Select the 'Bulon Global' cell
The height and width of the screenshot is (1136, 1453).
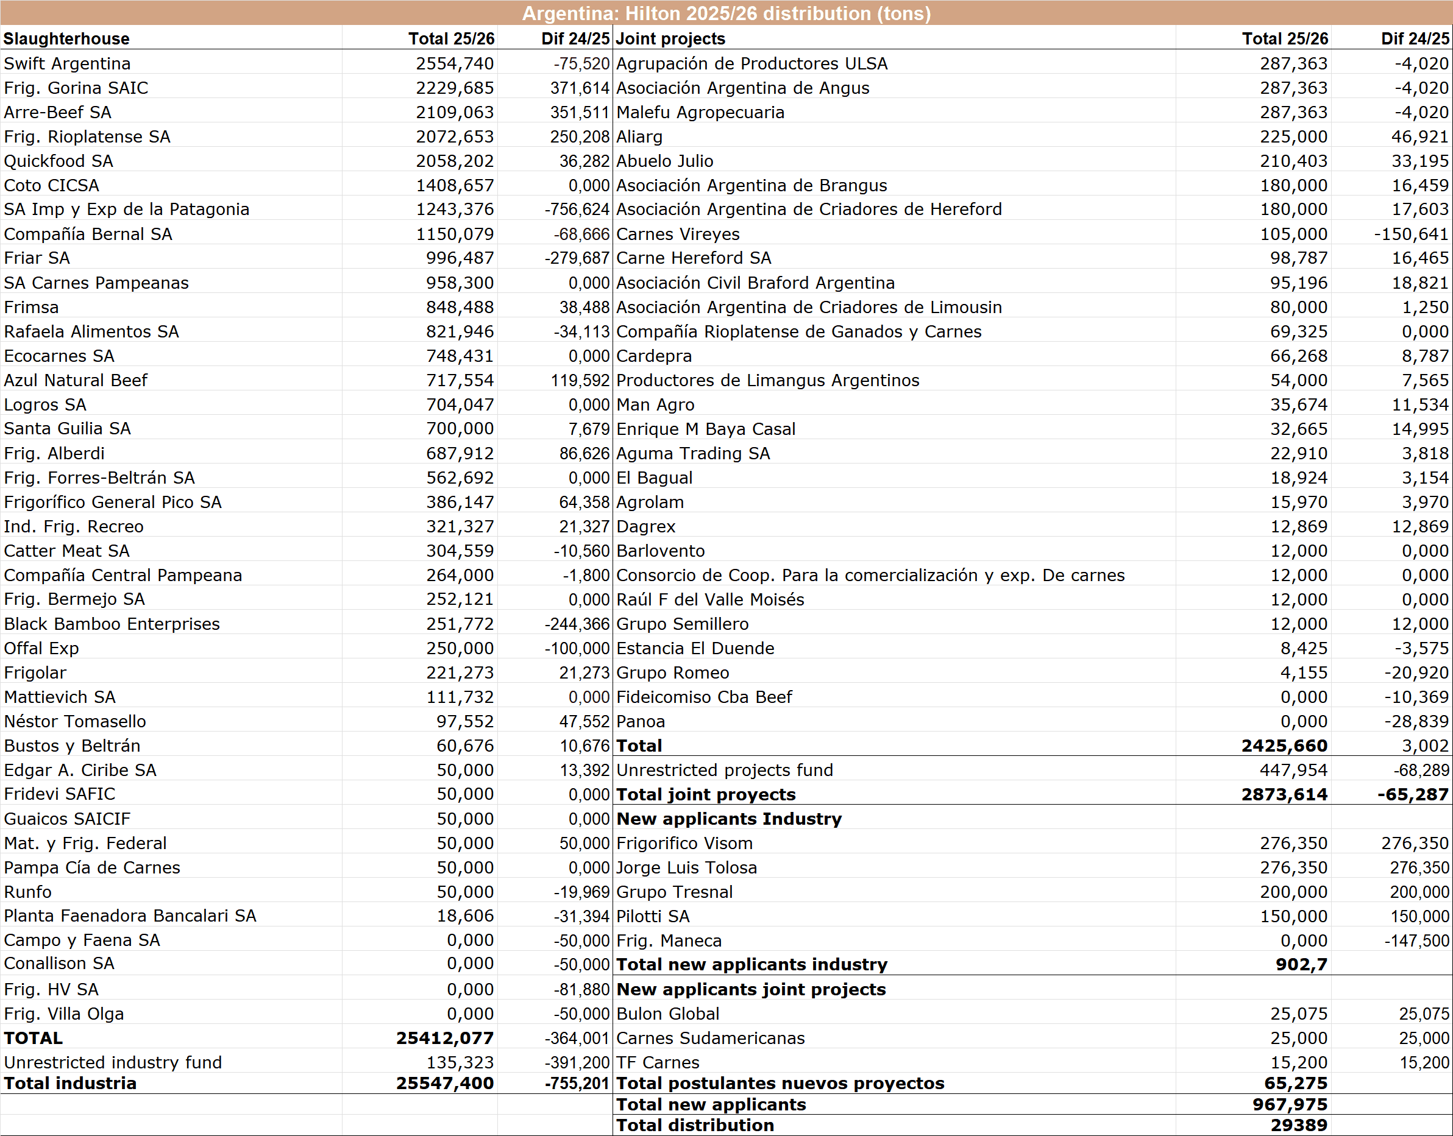(x=667, y=1014)
